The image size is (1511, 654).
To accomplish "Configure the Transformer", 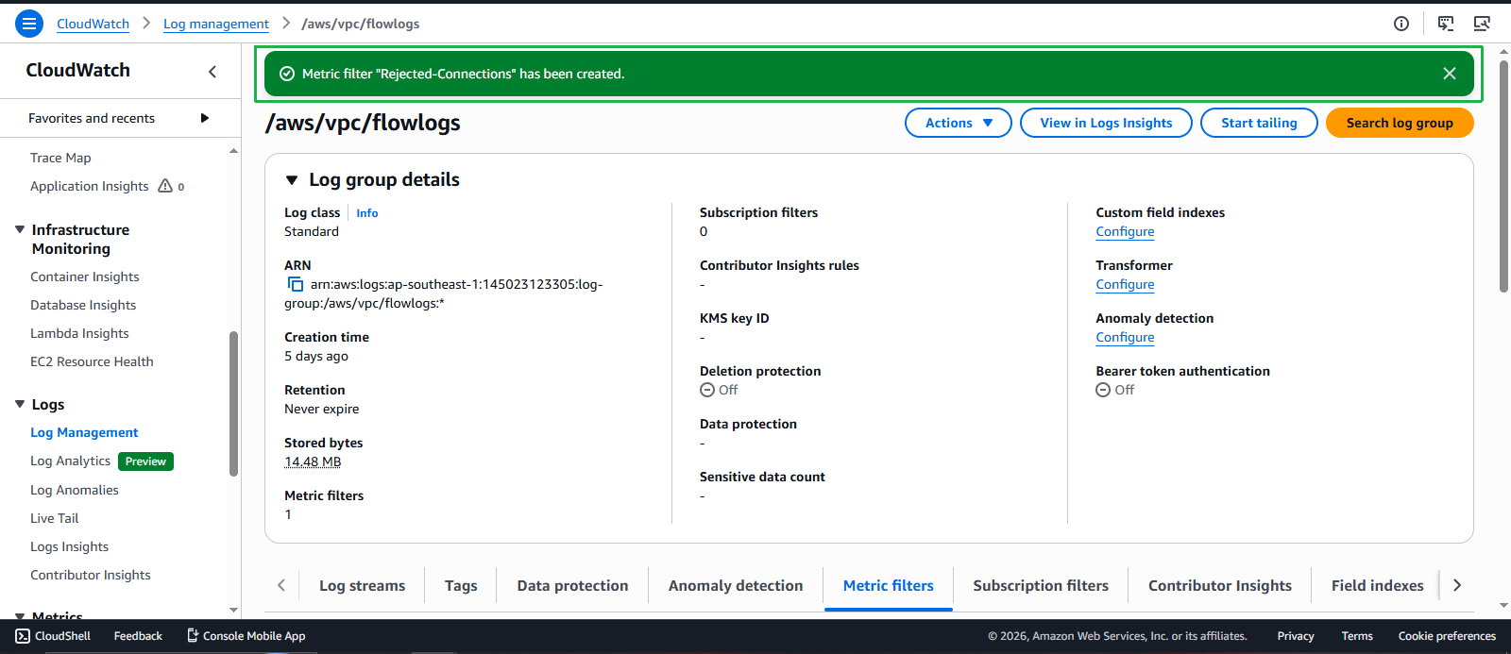I will click(x=1125, y=284).
